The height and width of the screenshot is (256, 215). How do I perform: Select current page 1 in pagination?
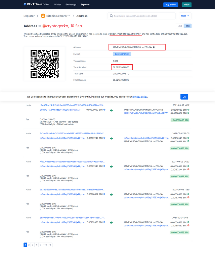pos(25,245)
